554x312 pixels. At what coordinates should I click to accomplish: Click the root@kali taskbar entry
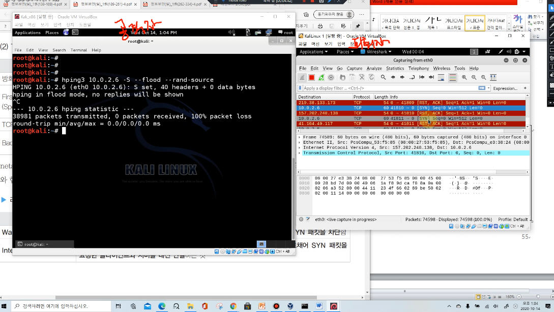44,244
